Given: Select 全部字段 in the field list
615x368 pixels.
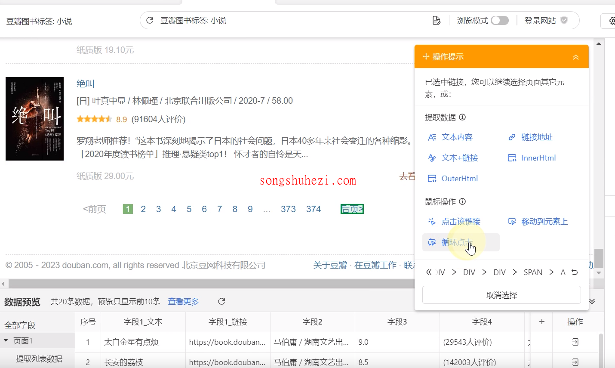Looking at the screenshot, I should (20, 325).
